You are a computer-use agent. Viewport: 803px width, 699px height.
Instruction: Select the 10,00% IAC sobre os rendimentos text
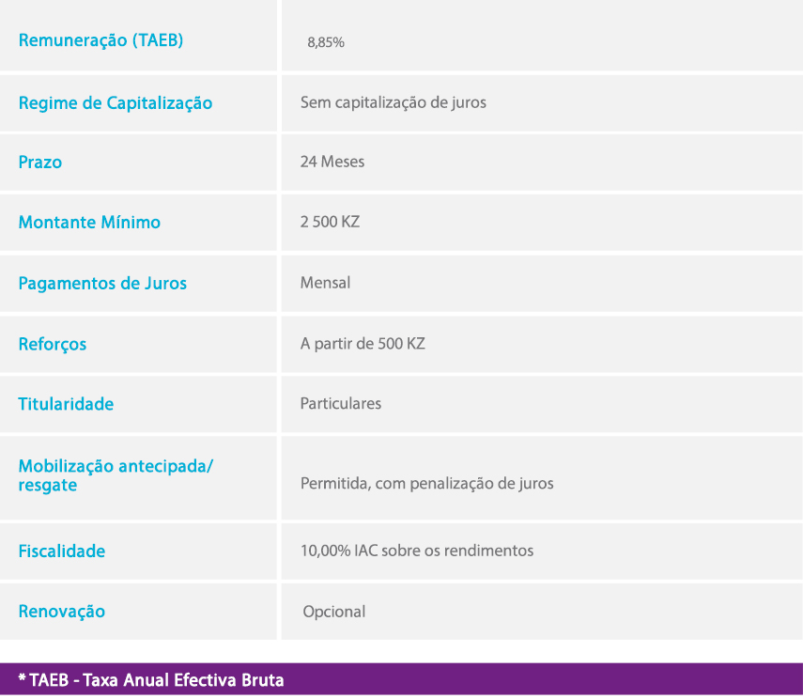tap(417, 551)
